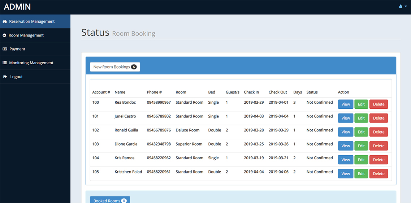The image size is (411, 203).
Task: Switch to New Room Bookings tab
Action: pyautogui.click(x=115, y=67)
